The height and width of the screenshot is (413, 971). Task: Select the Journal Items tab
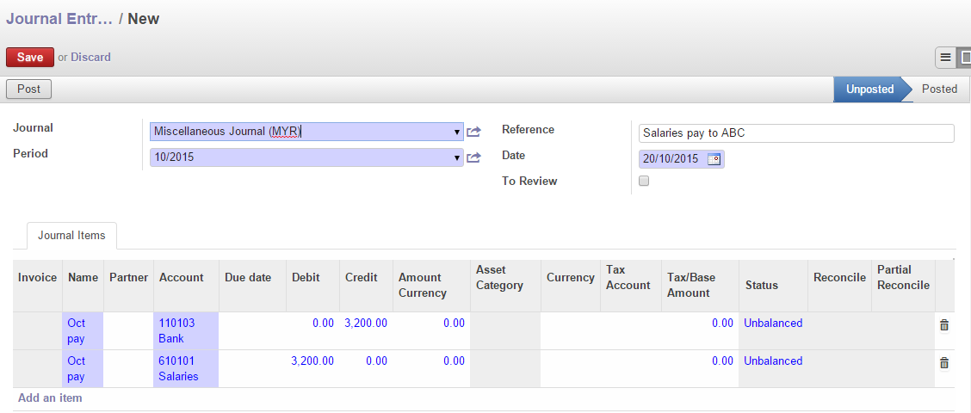click(71, 236)
